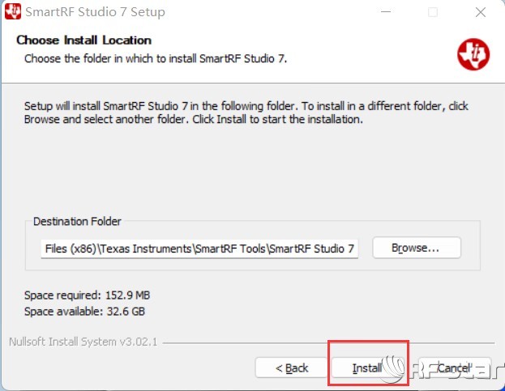Click the "SmartRF Studio 7 Setup" window title
Image resolution: width=505 pixels, height=391 pixels.
coord(95,12)
